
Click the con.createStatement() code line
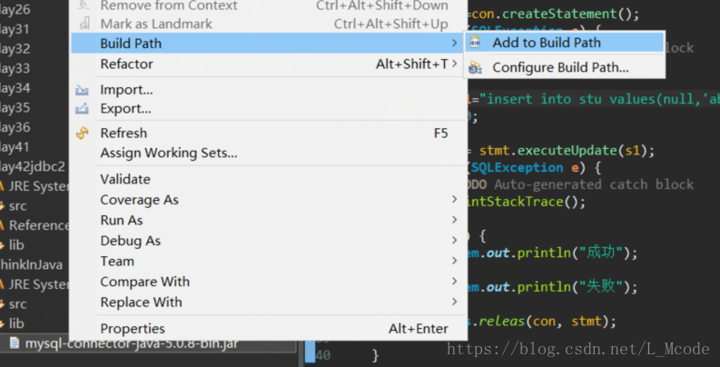coord(553,14)
